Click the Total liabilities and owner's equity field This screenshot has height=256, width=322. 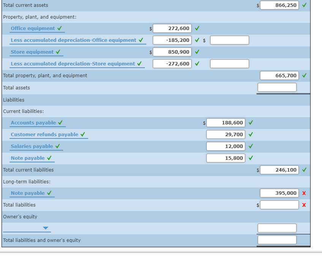277,240
